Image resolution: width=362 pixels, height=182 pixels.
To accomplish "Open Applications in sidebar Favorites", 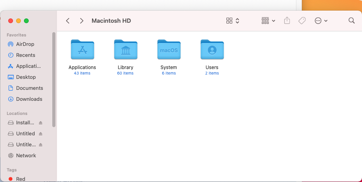I will [x=28, y=66].
